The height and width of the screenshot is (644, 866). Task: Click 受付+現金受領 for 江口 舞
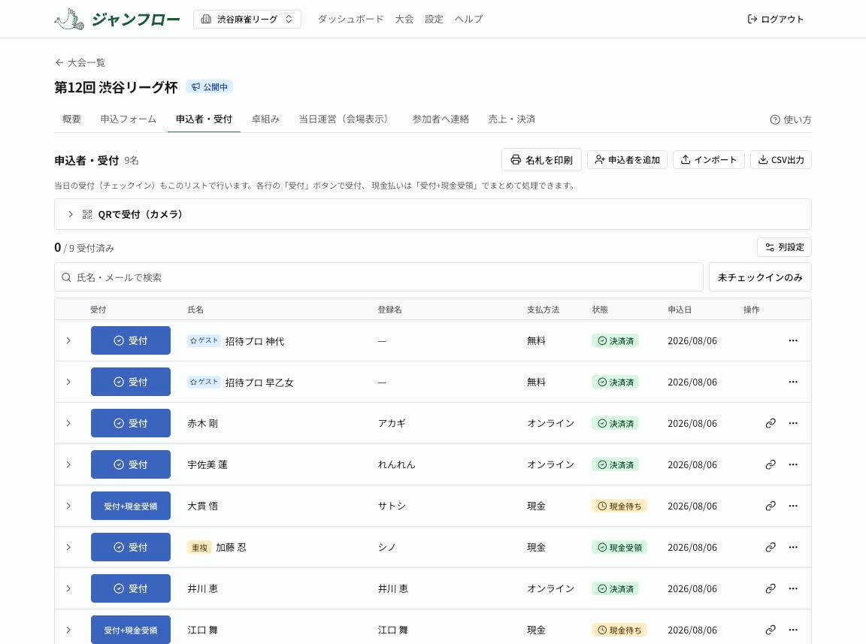(x=130, y=630)
